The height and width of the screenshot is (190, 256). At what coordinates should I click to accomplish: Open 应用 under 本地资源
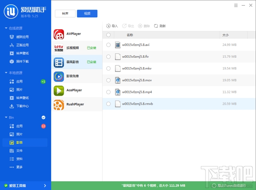point(16,81)
